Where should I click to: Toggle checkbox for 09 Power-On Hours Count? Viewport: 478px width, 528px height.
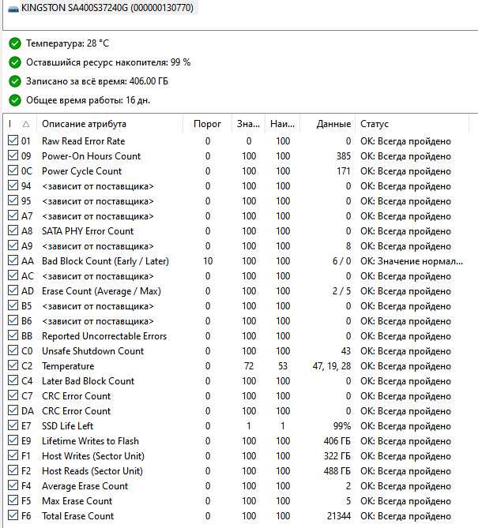pos(13,155)
